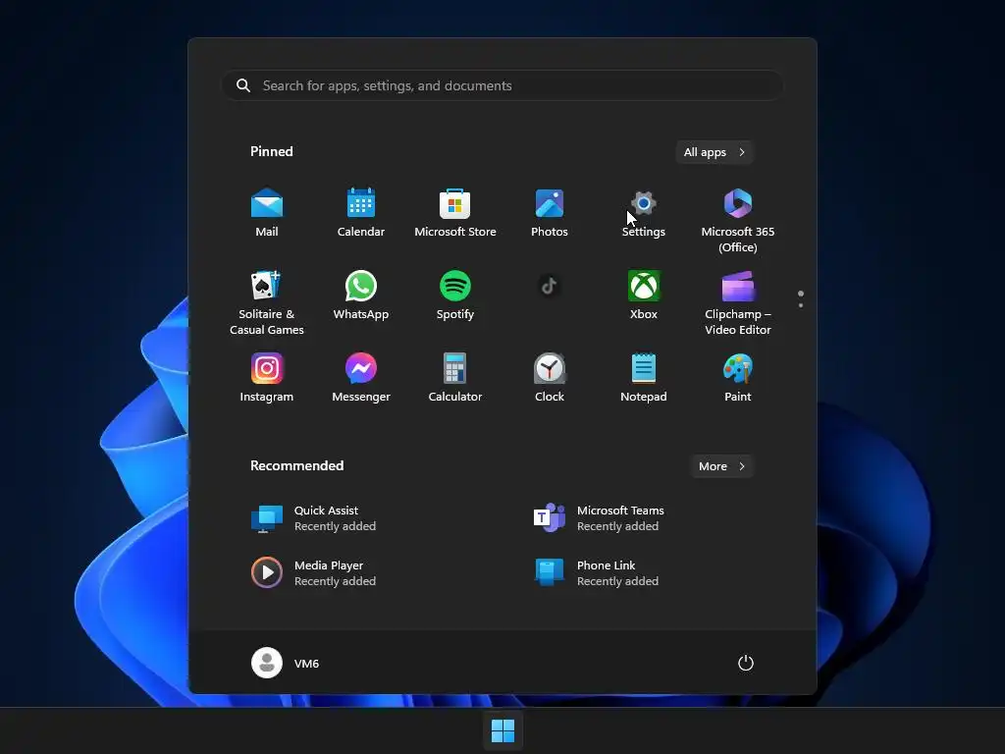Open the Photos app

click(550, 213)
